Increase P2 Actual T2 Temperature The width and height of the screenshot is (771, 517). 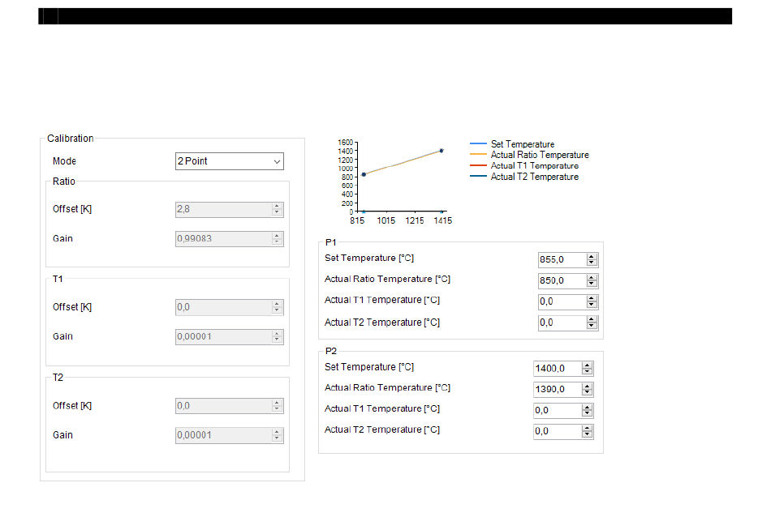pyautogui.click(x=587, y=429)
